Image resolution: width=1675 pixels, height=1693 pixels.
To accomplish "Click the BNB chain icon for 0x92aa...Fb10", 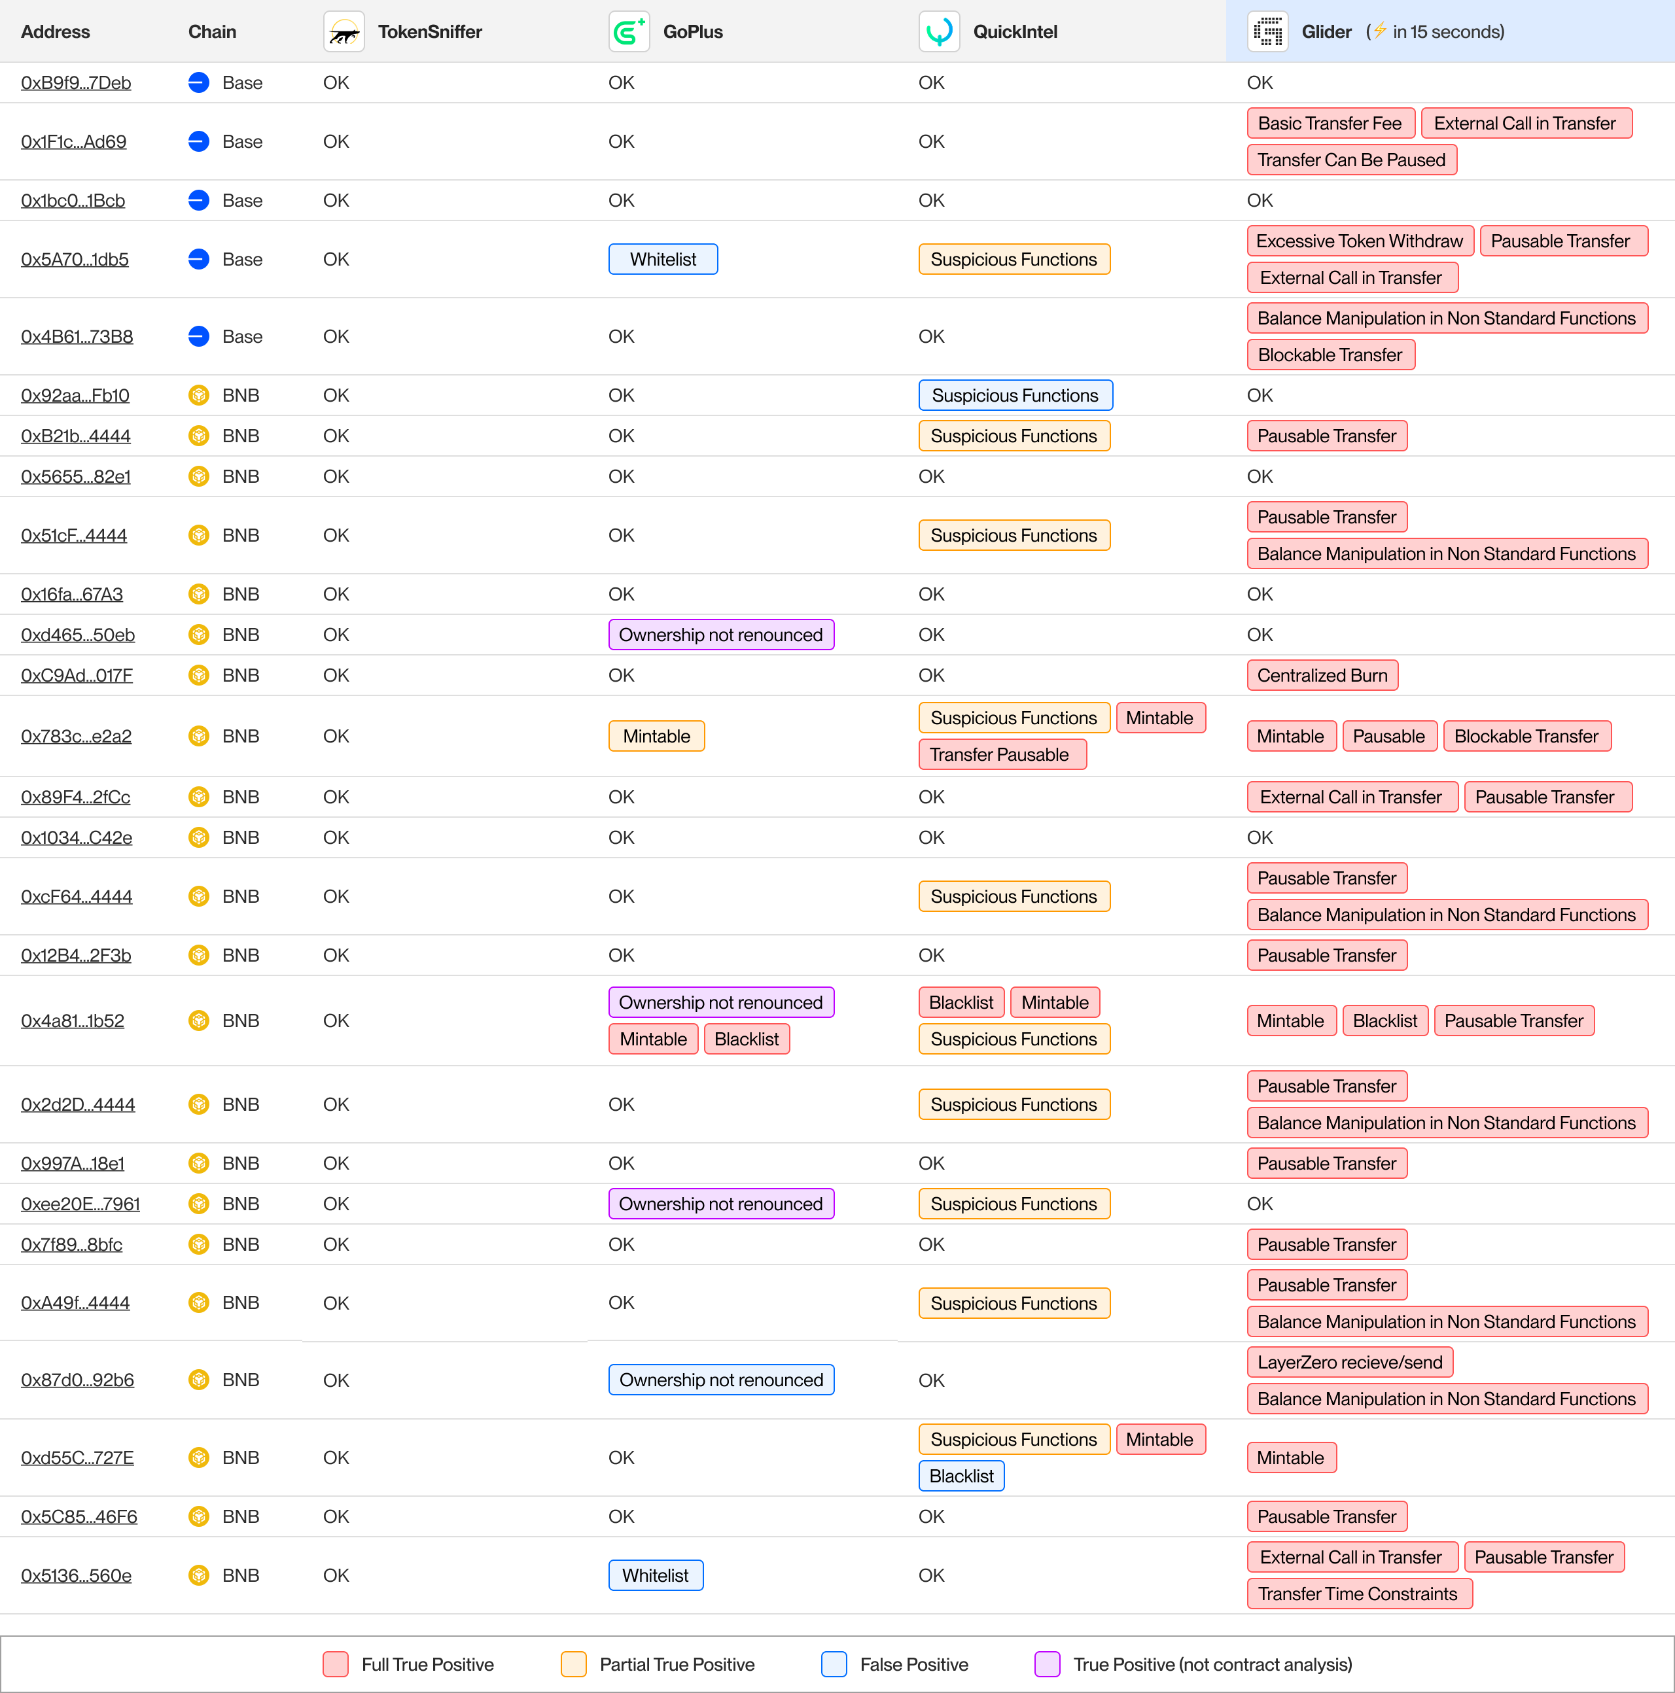I will pyautogui.click(x=199, y=395).
